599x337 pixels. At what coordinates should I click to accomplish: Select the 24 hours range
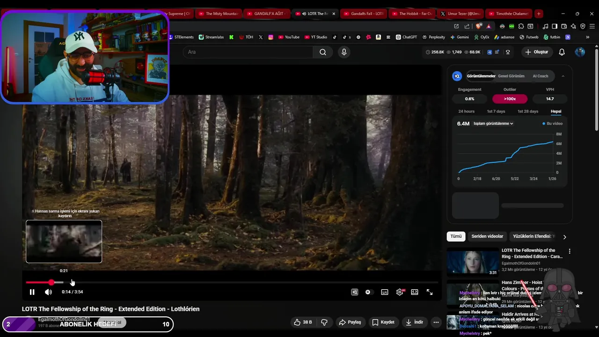pos(466,111)
